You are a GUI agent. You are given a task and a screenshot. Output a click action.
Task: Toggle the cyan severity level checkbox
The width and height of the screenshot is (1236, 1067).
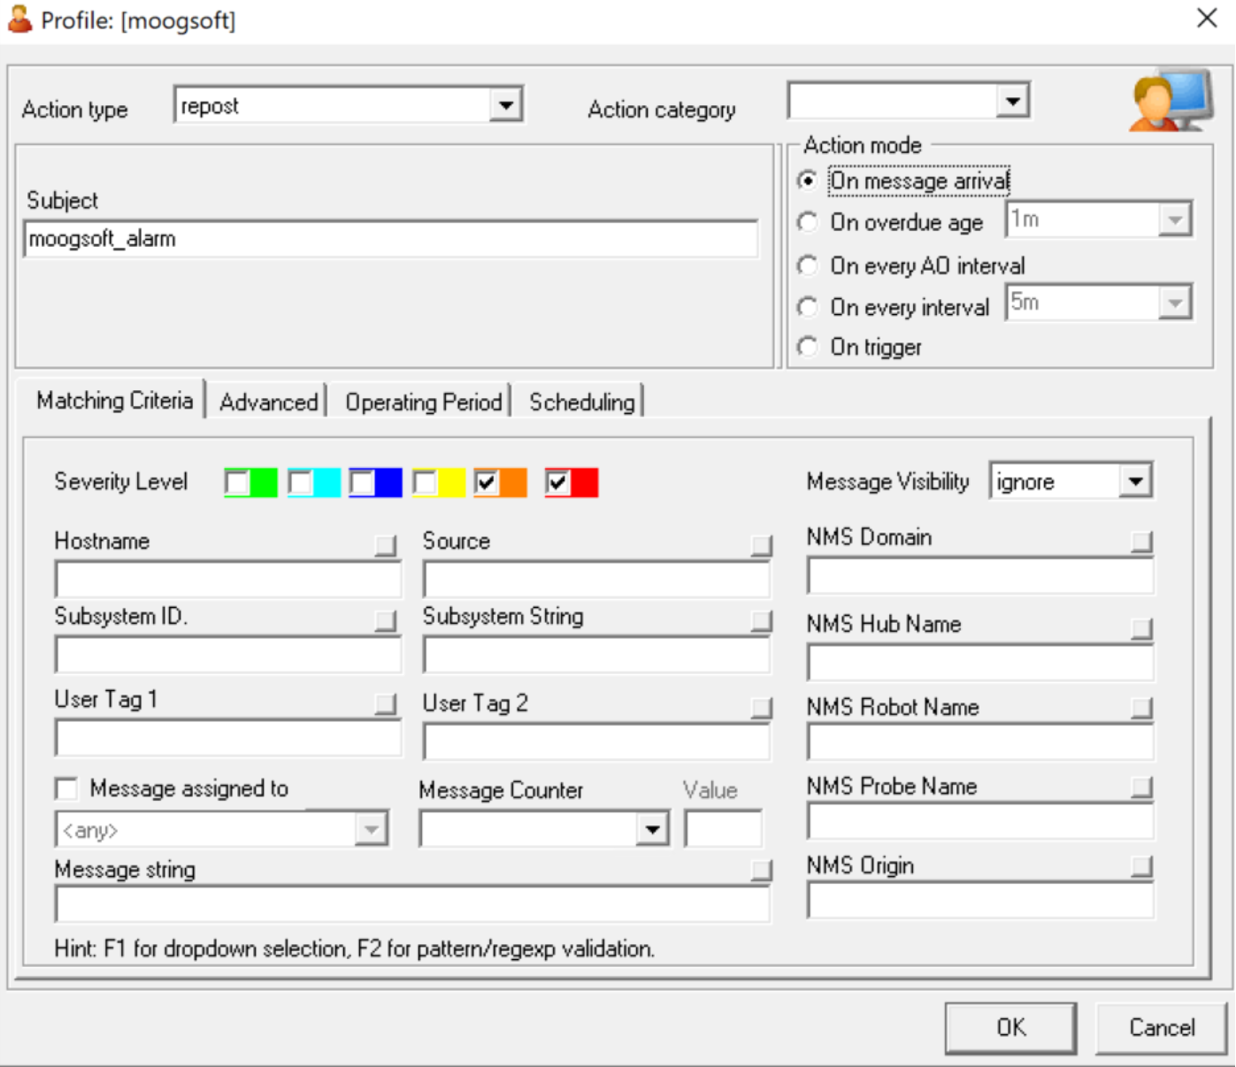click(x=301, y=483)
